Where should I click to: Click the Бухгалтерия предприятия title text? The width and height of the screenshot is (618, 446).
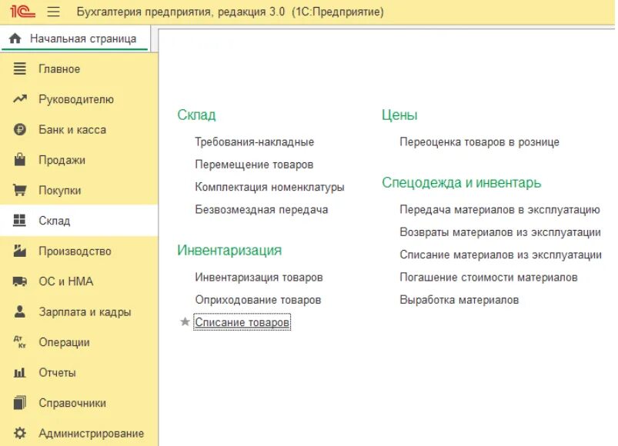pyautogui.click(x=230, y=12)
